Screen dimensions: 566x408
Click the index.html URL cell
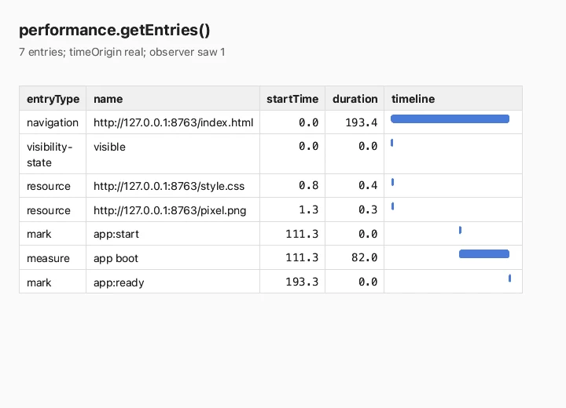[x=173, y=122]
